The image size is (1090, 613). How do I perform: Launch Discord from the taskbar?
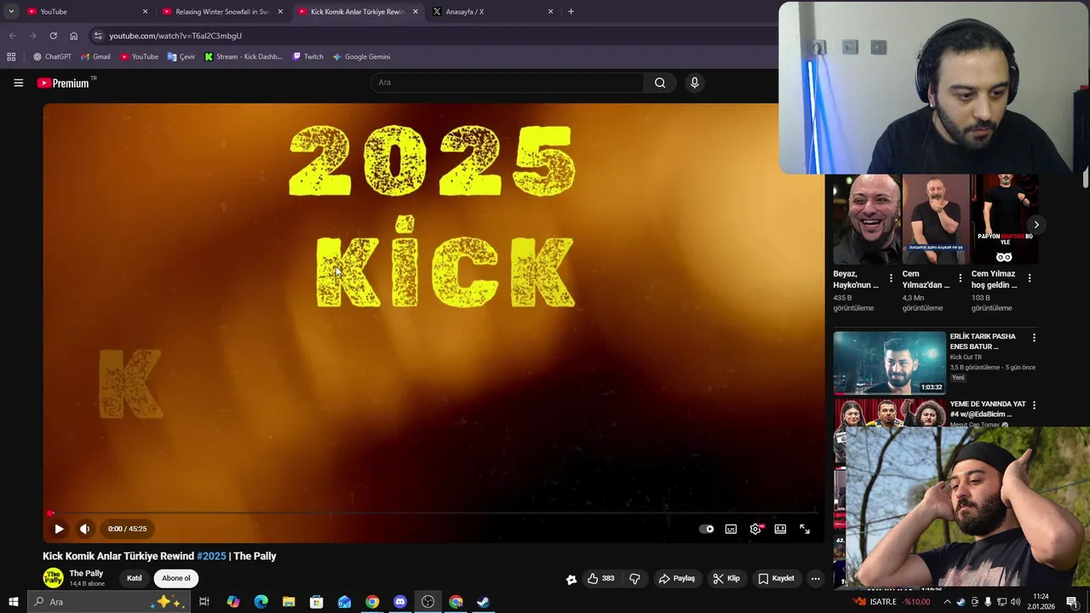[x=400, y=602]
